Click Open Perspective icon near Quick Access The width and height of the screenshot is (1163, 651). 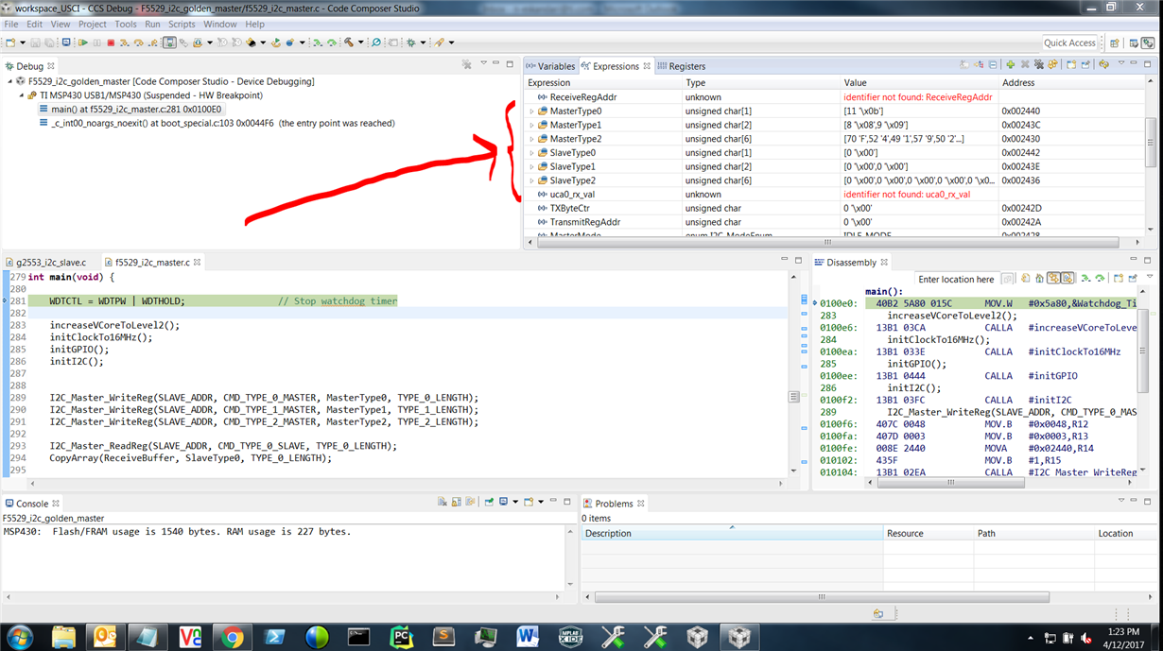(1115, 43)
